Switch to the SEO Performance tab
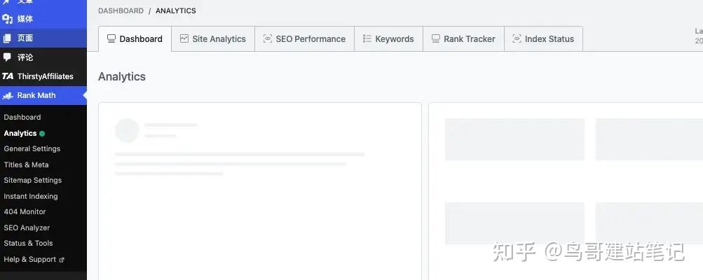Viewport: 703px width, 280px height. click(x=304, y=39)
